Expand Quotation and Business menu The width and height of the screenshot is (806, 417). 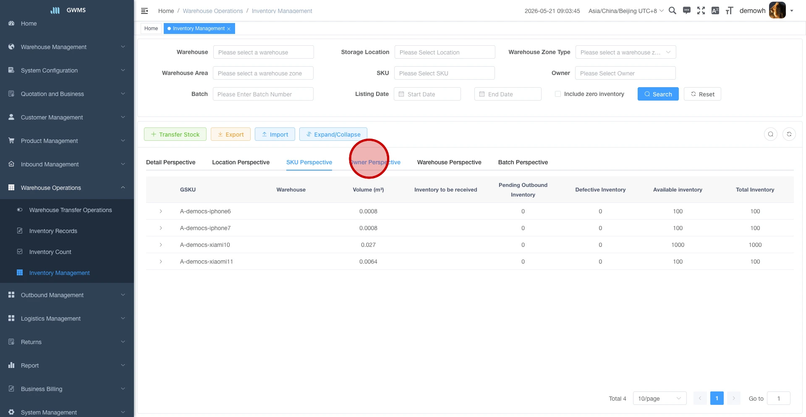pos(67,94)
